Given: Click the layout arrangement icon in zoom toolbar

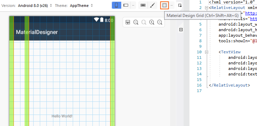Looking at the screenshot, I should pos(128,22).
